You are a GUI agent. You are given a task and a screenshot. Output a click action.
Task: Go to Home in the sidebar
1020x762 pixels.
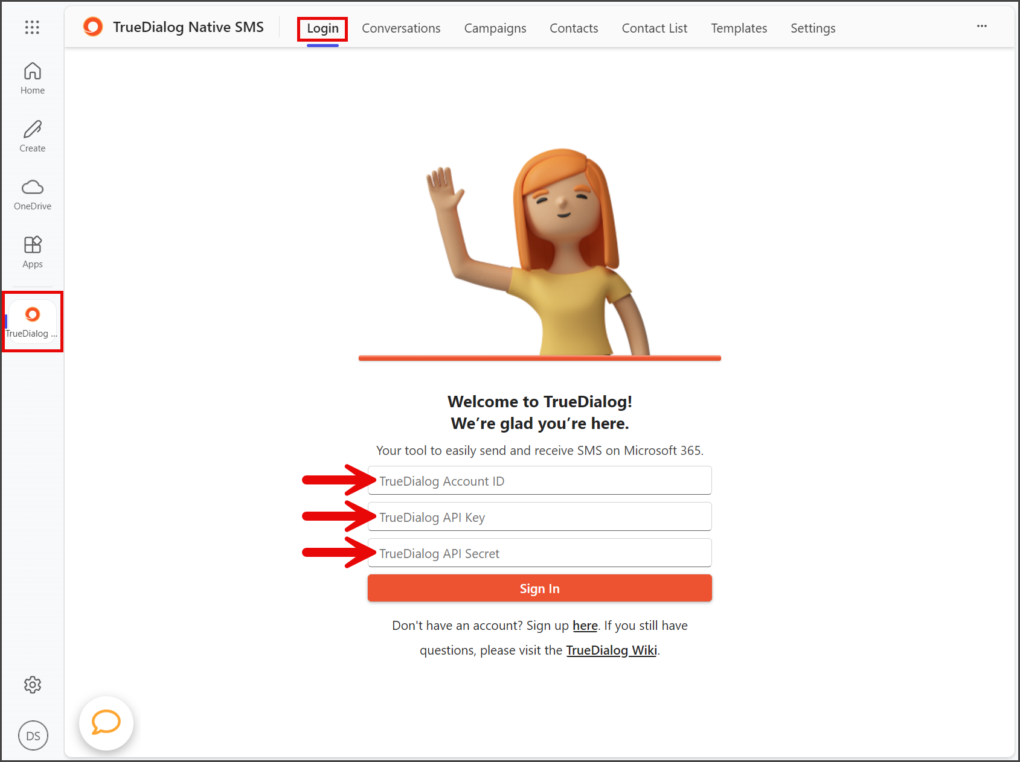tap(33, 78)
